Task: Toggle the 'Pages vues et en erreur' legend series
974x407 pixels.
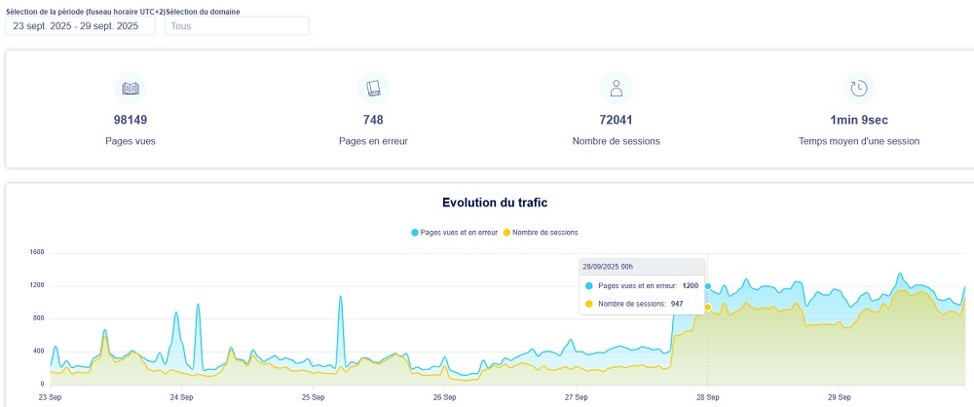Action: [x=455, y=233]
